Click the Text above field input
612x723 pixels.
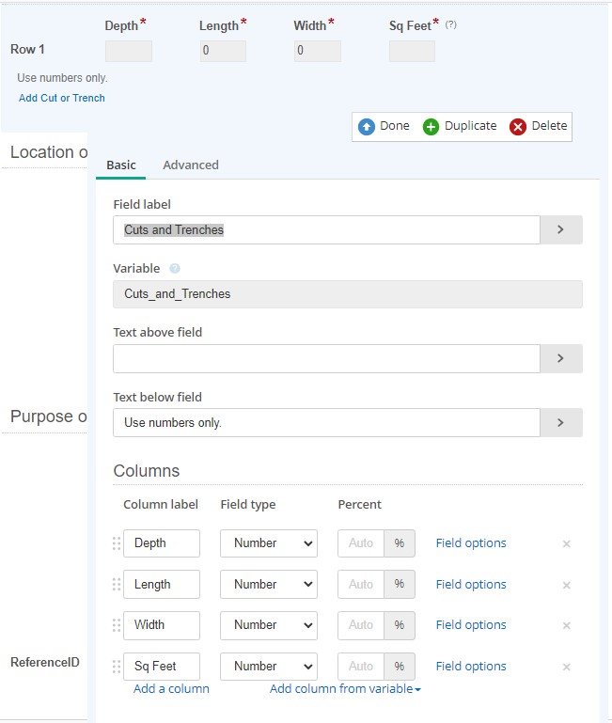click(x=326, y=358)
